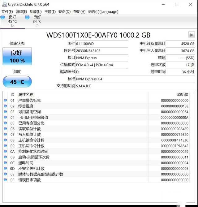Switch to the 良好 45 °C D: disk tab
Viewport: 198px width, 207px height.
pyautogui.click(x=12, y=22)
